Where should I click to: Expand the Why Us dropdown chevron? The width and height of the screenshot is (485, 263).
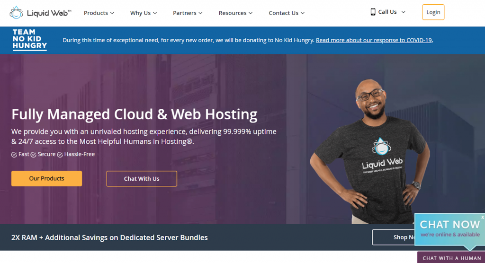coord(155,13)
